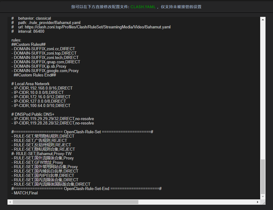Click the IP-CIDR,119.29.29.29/32 no-resolve line
Viewport: 273px width, 210px height.
point(52,119)
